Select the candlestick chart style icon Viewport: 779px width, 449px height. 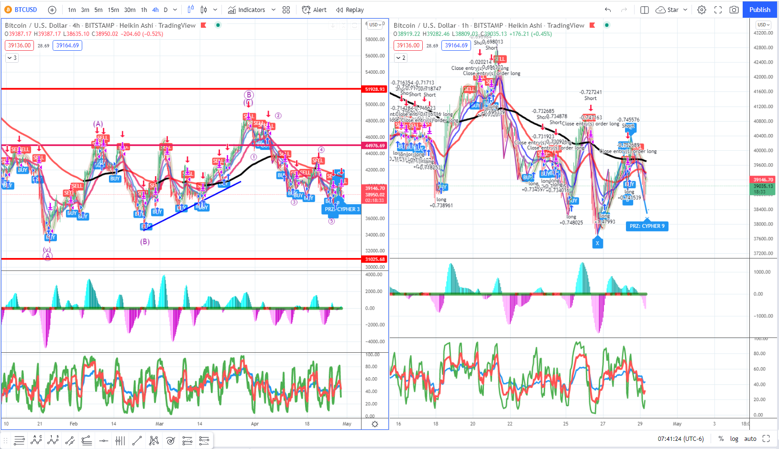tap(204, 10)
